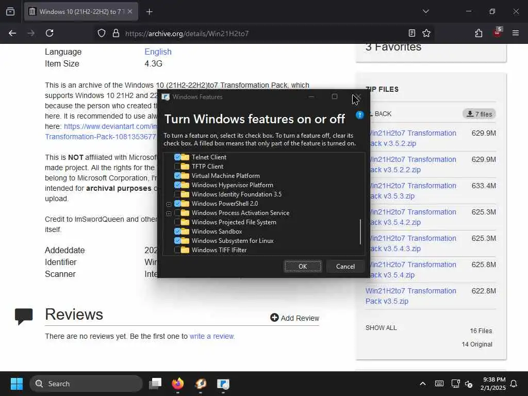Download Transformation Pack v3.5.zip
The image size is (528, 396).
pyautogui.click(x=411, y=296)
